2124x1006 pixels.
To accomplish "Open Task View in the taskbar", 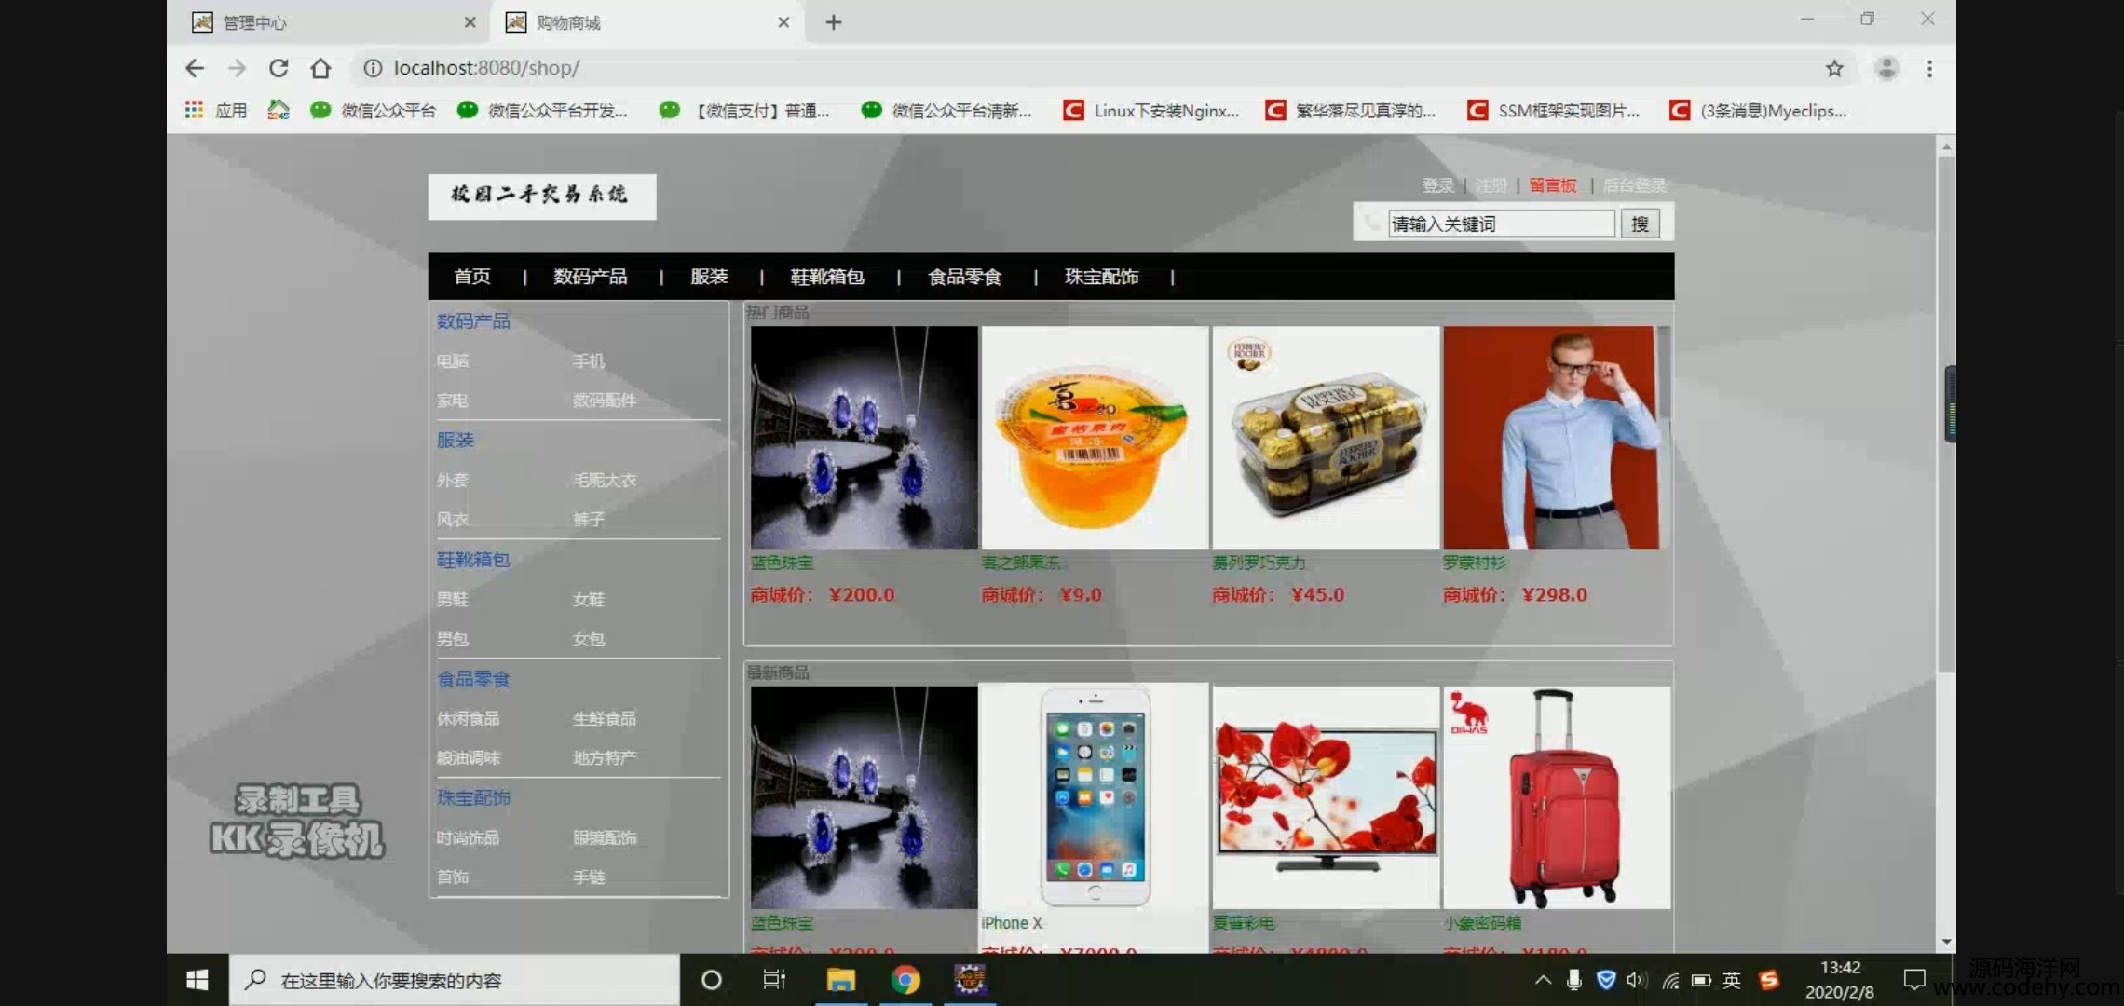I will coord(774,980).
